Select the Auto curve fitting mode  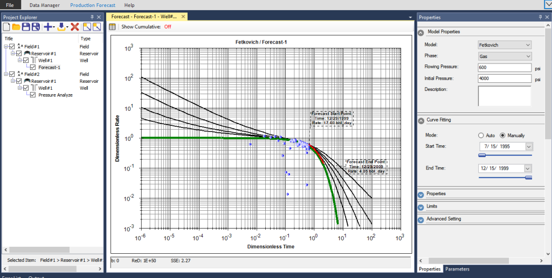click(481, 136)
